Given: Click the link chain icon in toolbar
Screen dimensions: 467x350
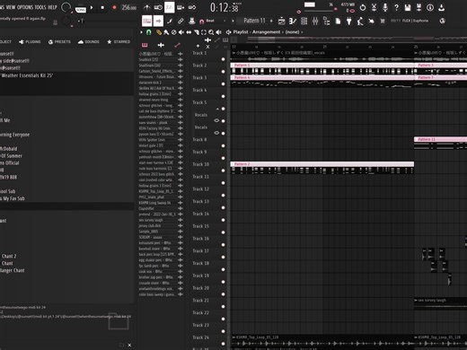Looking at the screenshot, I should coord(181,21).
